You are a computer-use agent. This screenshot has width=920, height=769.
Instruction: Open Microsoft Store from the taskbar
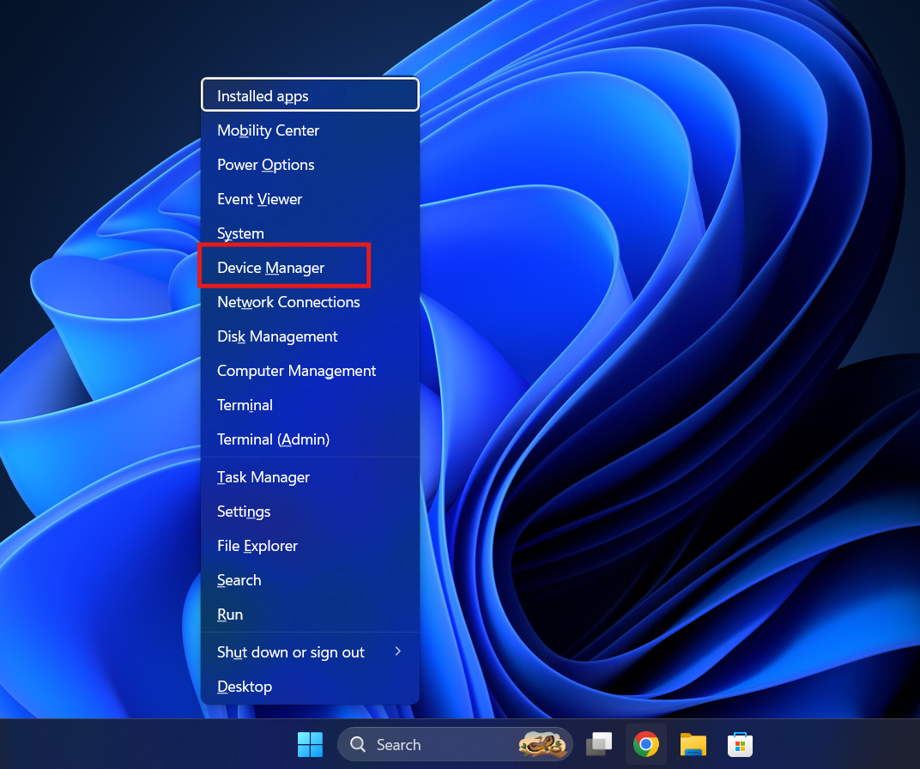740,744
